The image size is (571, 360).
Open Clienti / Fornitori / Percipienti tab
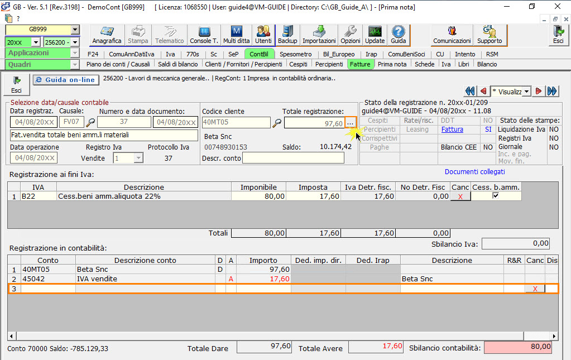tap(243, 64)
